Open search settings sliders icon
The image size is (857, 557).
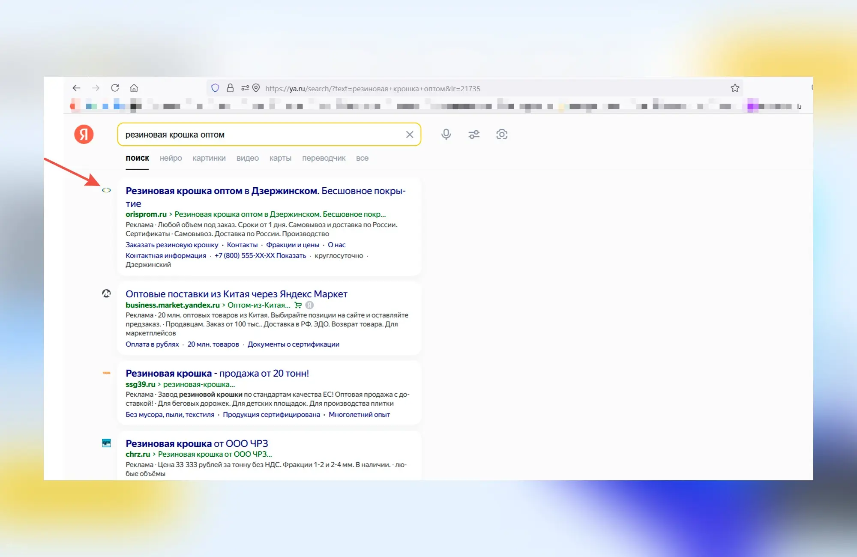click(x=474, y=135)
